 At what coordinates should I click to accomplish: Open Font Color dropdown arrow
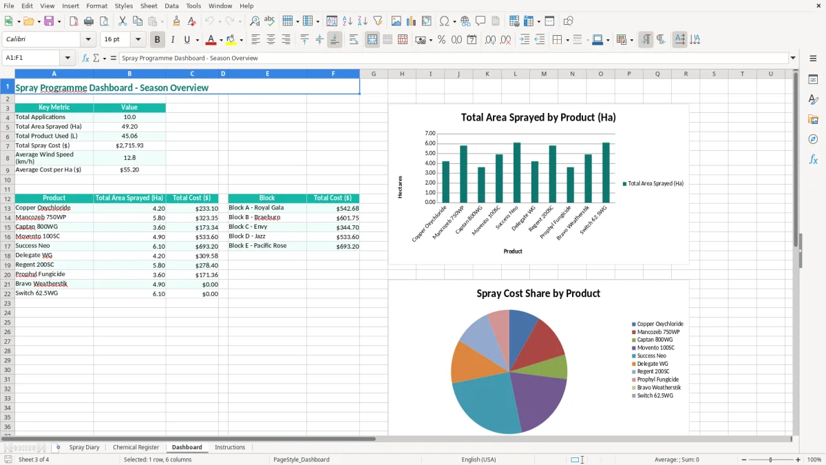[221, 40]
